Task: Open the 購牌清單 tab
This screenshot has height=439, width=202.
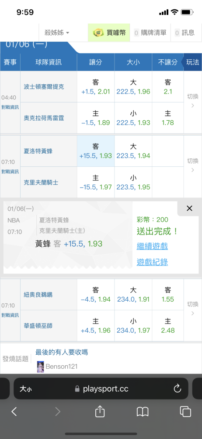Action: pos(150,33)
